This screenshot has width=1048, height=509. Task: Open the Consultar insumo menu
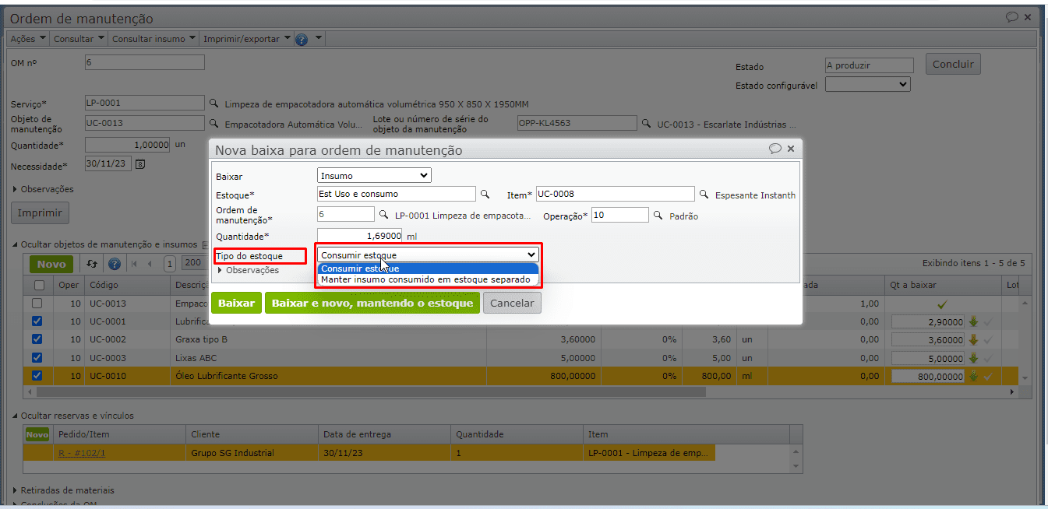coord(153,39)
